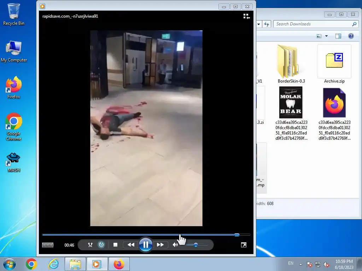The width and height of the screenshot is (362, 271).
Task: Click the elapsed time 00:46
Action: tap(69, 245)
